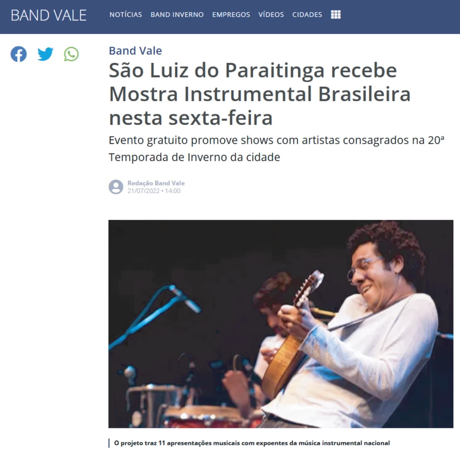The image size is (460, 454).
Task: Click the microphone in the concert photo
Action: (185, 298)
